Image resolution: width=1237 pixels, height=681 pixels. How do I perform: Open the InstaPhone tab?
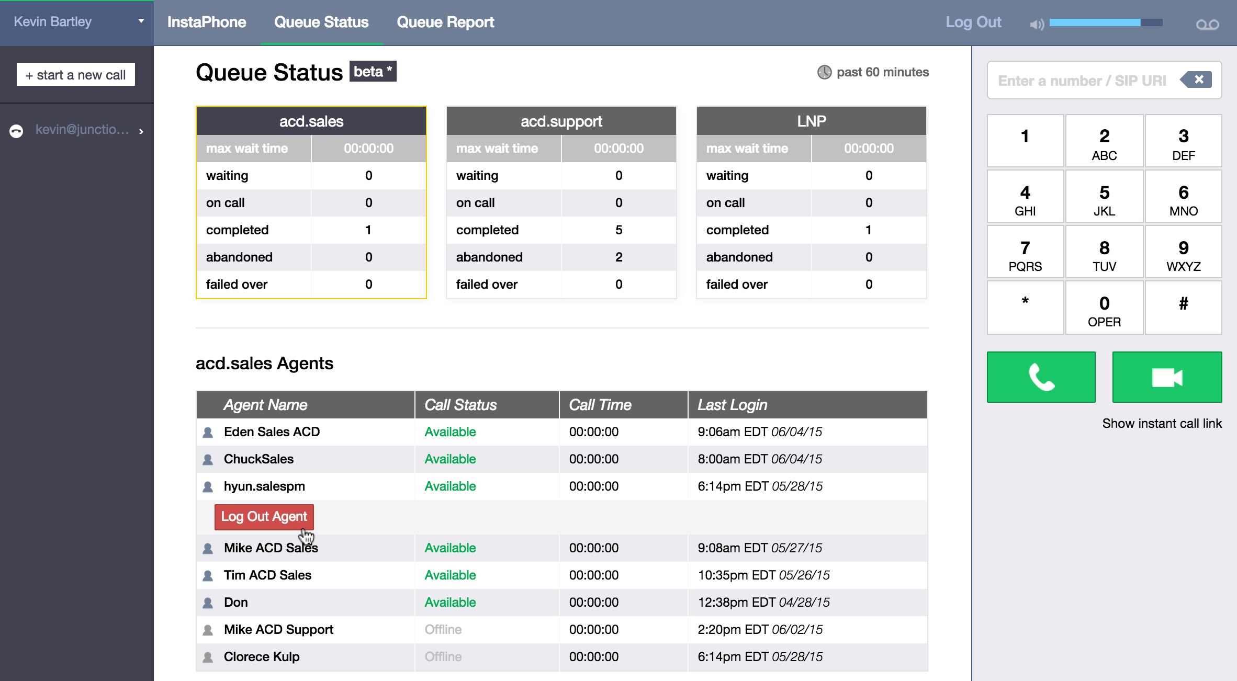pyautogui.click(x=207, y=22)
